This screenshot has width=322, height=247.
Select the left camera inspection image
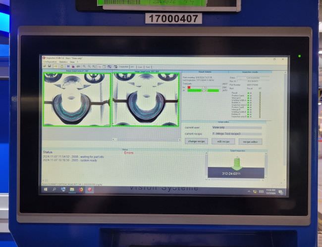click(x=77, y=99)
